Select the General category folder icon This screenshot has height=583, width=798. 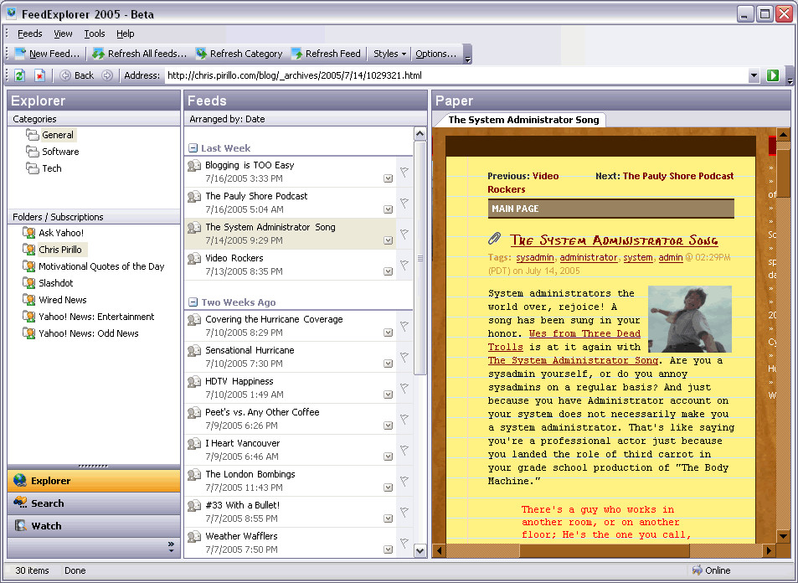(33, 135)
